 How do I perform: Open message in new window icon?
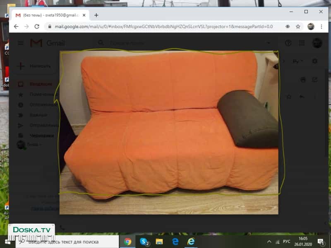[x=315, y=79]
